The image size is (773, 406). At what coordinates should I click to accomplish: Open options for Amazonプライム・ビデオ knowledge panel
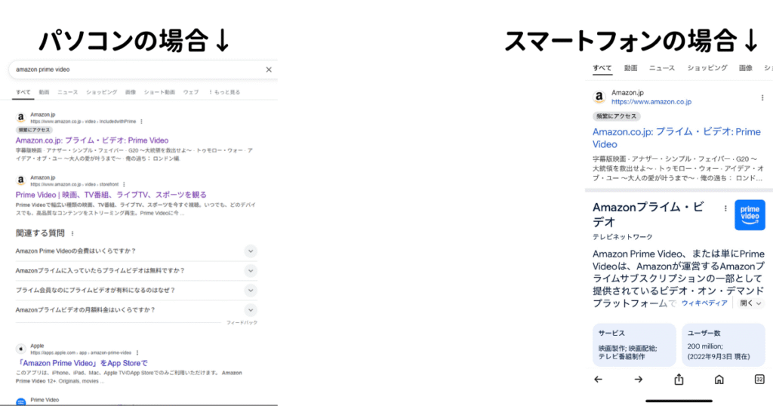[x=725, y=208]
